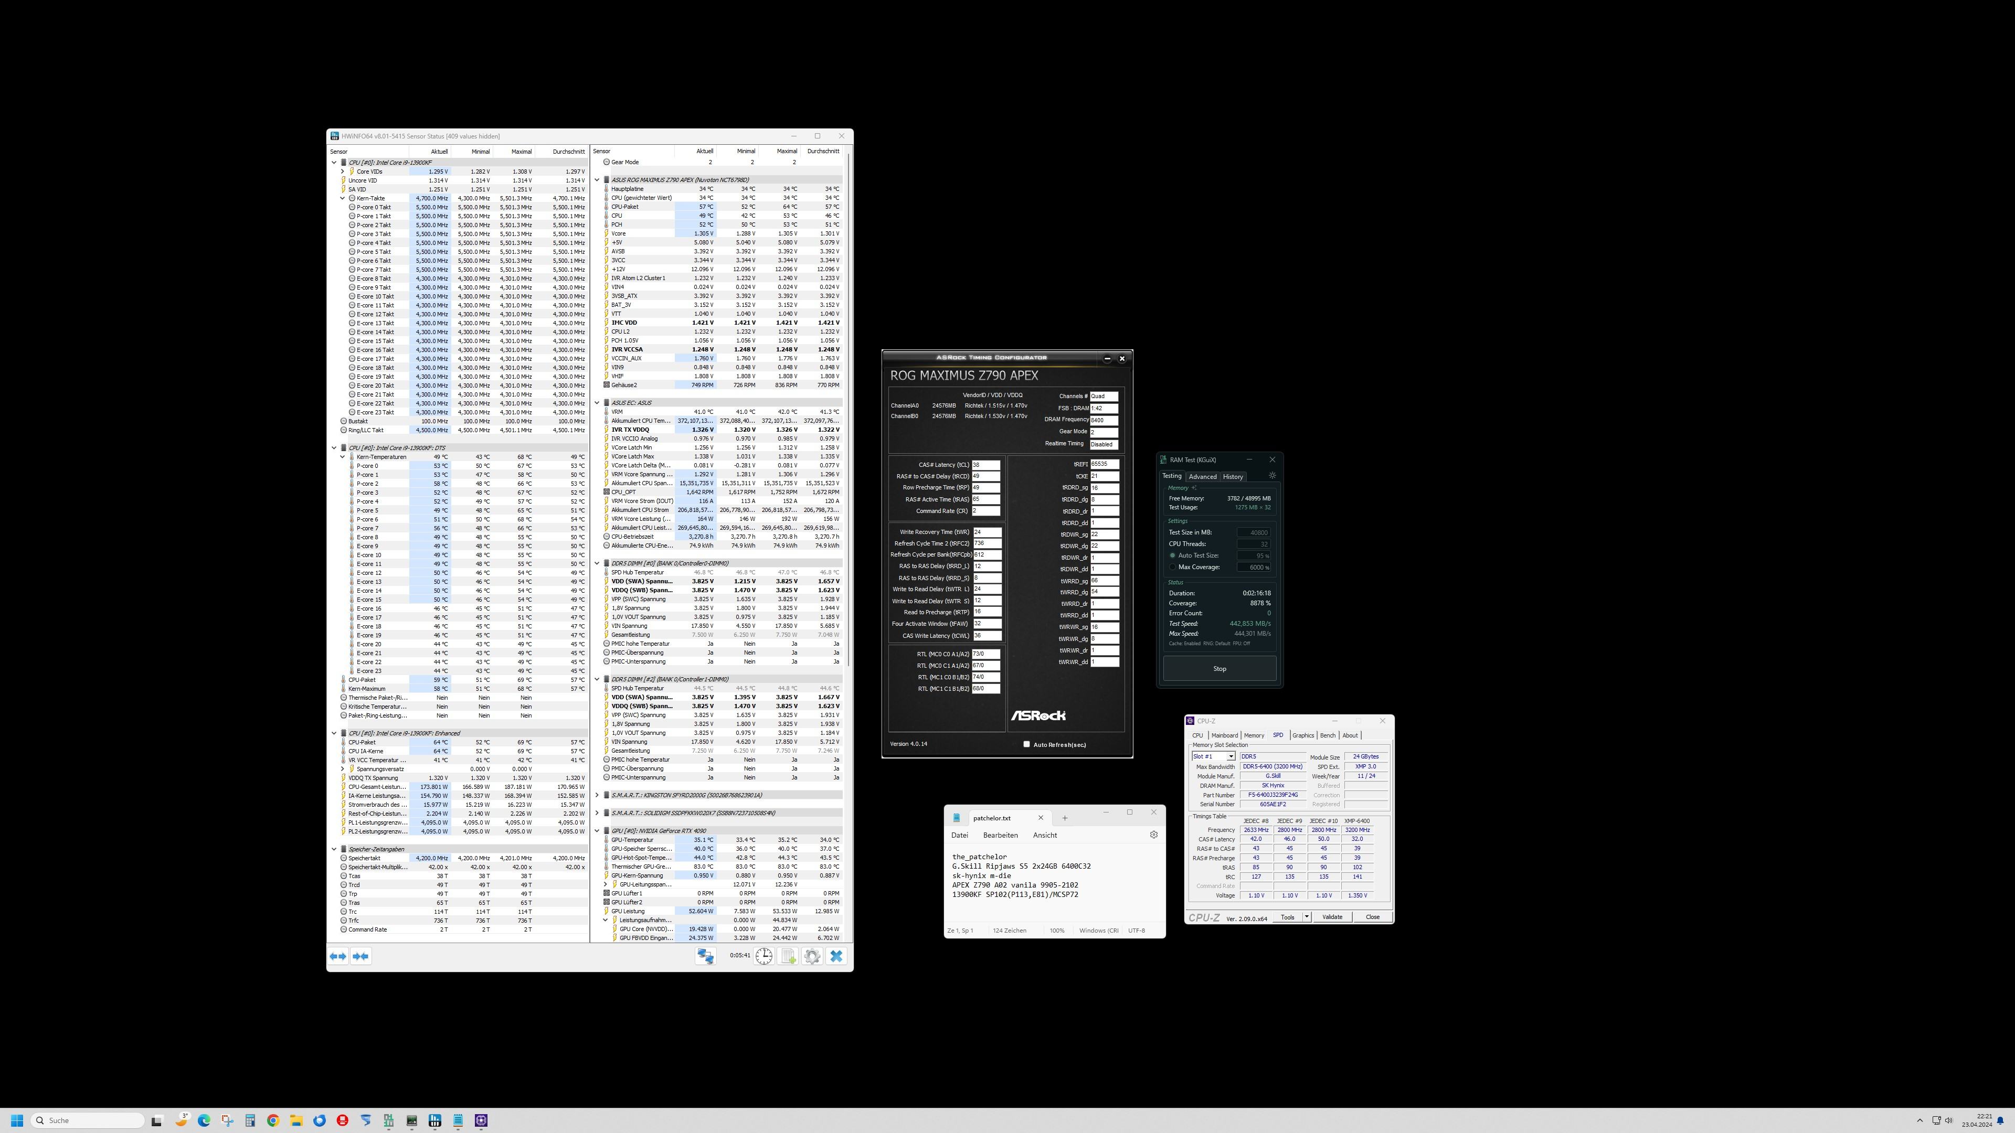Viewport: 2015px width, 1133px height.
Task: Collapse Speicher-Zeitangaben section
Action: [x=334, y=849]
